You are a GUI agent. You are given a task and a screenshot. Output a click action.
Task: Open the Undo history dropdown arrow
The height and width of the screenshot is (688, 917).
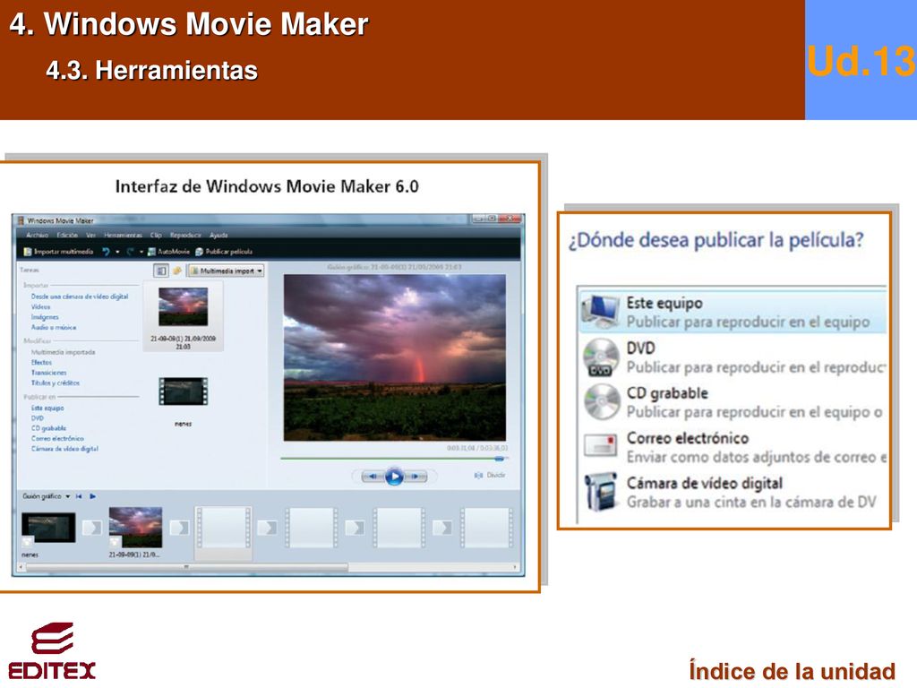tap(117, 252)
